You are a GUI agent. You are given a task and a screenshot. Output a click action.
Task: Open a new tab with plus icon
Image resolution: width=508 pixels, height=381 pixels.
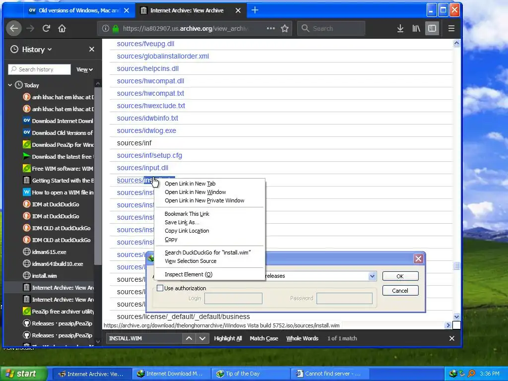(x=255, y=10)
